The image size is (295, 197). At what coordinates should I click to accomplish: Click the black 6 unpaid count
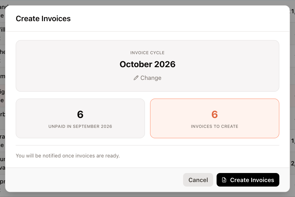point(80,115)
